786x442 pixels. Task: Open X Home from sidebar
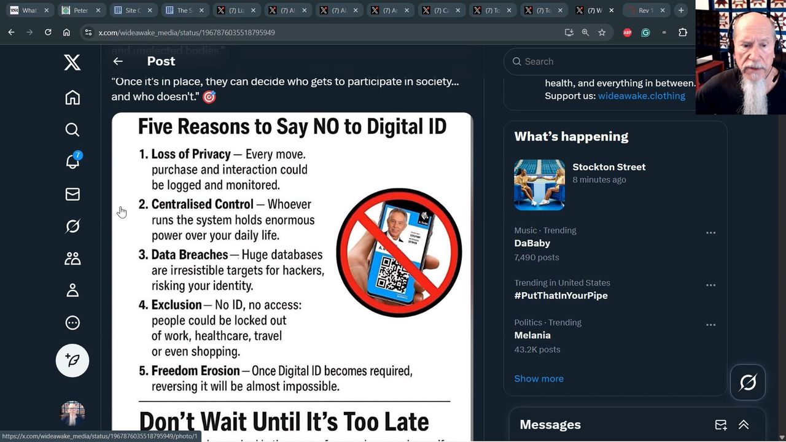tap(72, 98)
